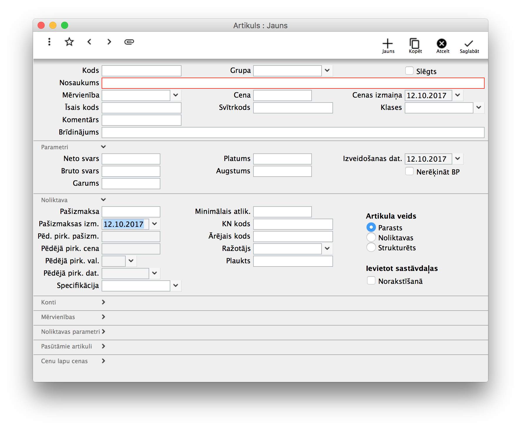Click the Atcelt cancel icon
Screen dimensions: 521x429
pyautogui.click(x=442, y=44)
